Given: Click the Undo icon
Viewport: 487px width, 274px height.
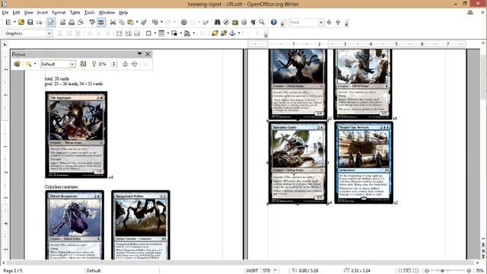Looking at the screenshot, I should (x=155, y=22).
